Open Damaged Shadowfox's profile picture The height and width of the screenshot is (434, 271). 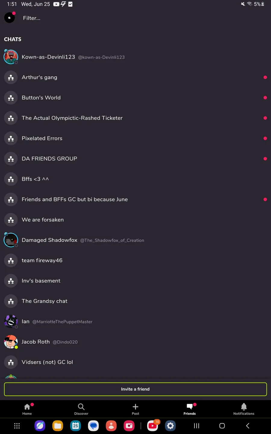tap(11, 240)
